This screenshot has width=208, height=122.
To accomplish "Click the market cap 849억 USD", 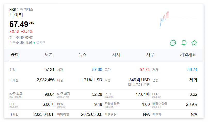I will coord(139,80).
